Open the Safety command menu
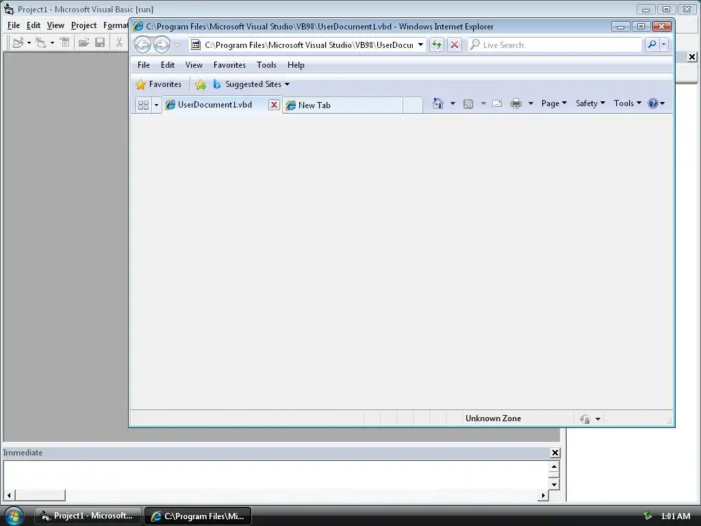 (x=590, y=103)
